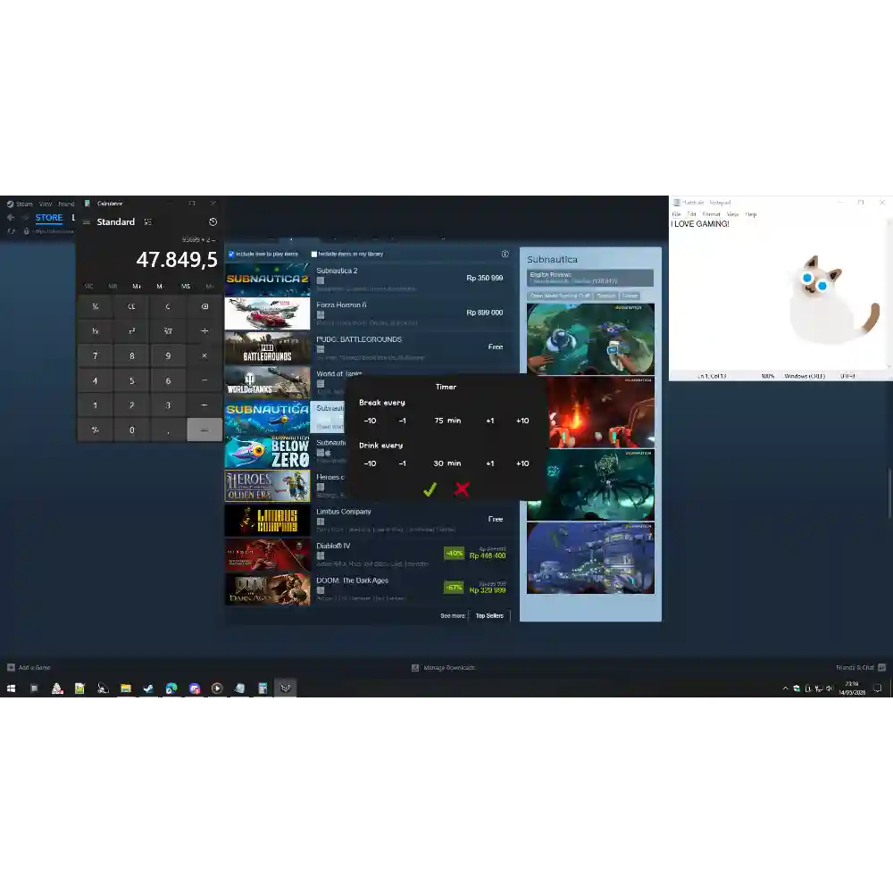Viewport: 893px width, 893px height.
Task: Open File Explorer from taskbar
Action: coord(126,689)
